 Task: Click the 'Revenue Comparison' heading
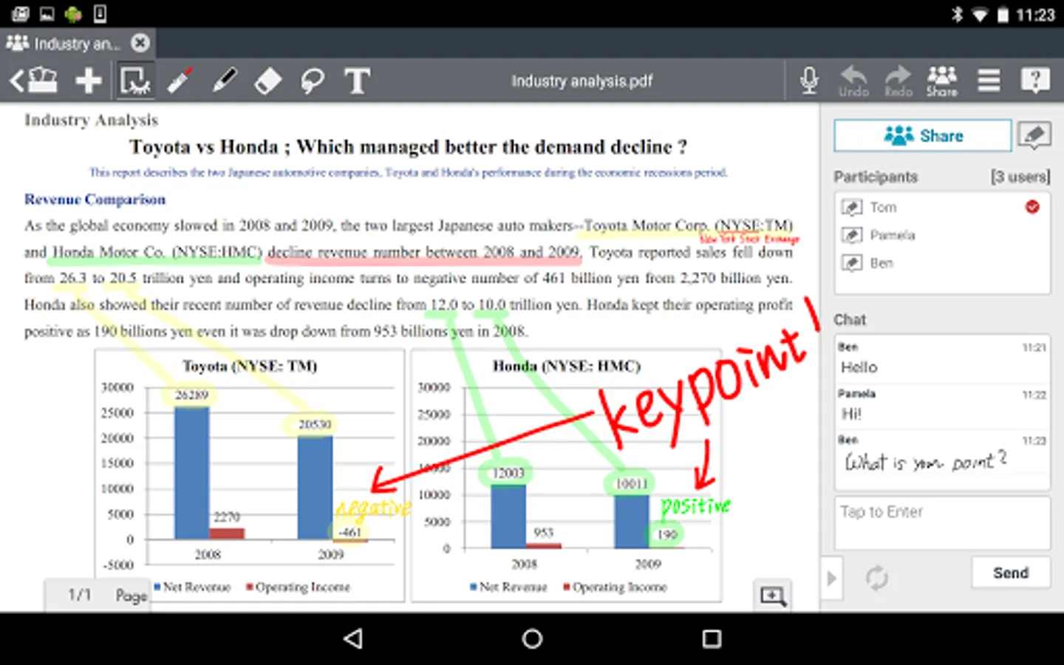click(95, 199)
